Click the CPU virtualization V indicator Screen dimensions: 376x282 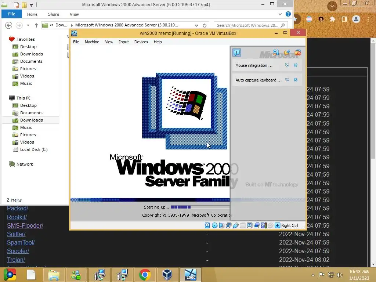[264, 225]
